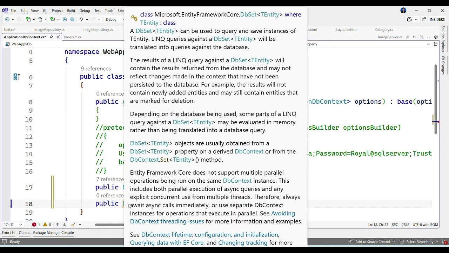The height and width of the screenshot is (253, 449).
Task: Go to previous issue with up arrow
Action: [58, 225]
